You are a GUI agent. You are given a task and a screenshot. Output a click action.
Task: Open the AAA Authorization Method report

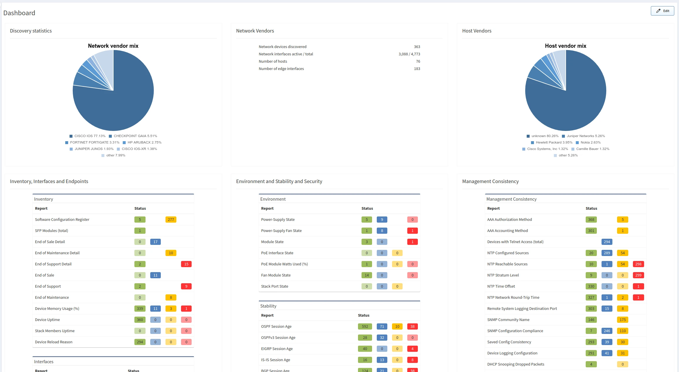pyautogui.click(x=509, y=220)
